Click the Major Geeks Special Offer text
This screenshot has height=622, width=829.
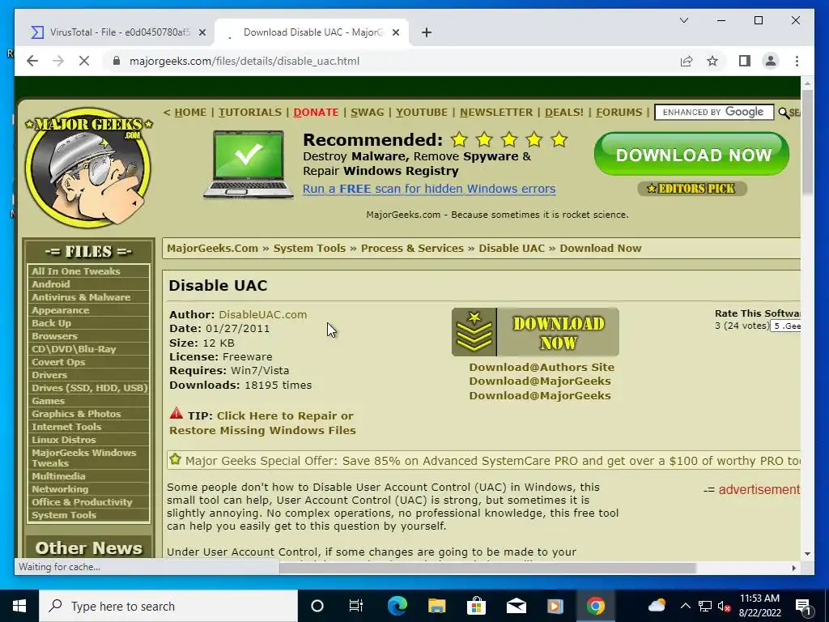click(x=491, y=461)
